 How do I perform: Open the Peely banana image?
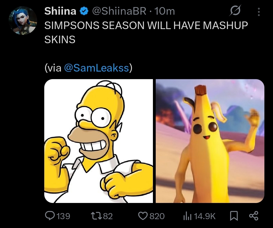(x=210, y=141)
